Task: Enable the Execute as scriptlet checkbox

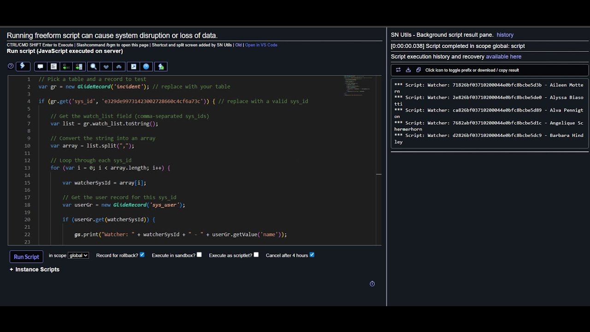Action: point(256,255)
